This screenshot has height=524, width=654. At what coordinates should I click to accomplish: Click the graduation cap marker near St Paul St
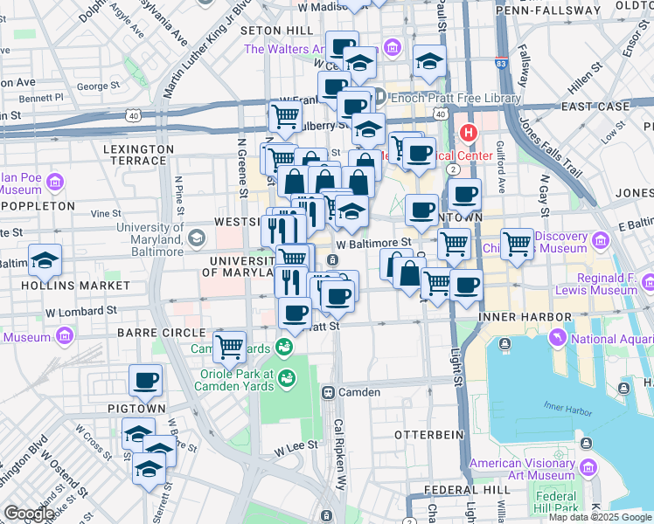click(429, 62)
